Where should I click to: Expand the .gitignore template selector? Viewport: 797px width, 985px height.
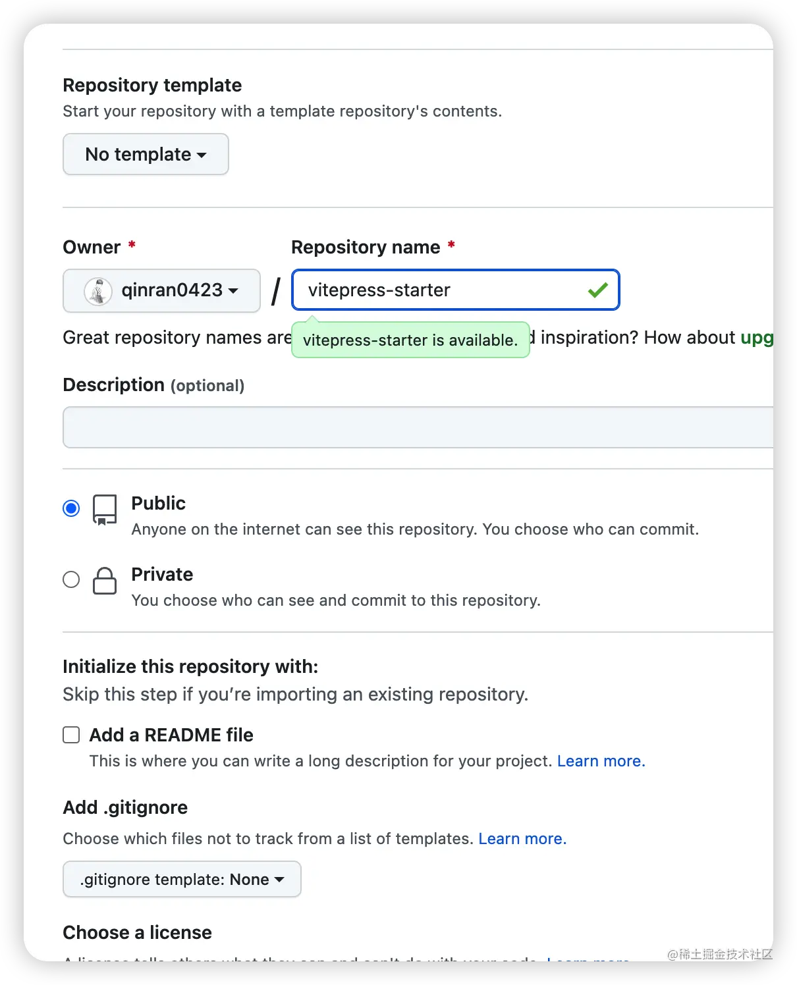[182, 879]
